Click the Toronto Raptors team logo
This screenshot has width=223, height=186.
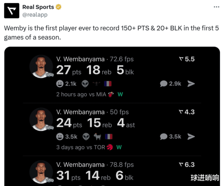(x=110, y=147)
